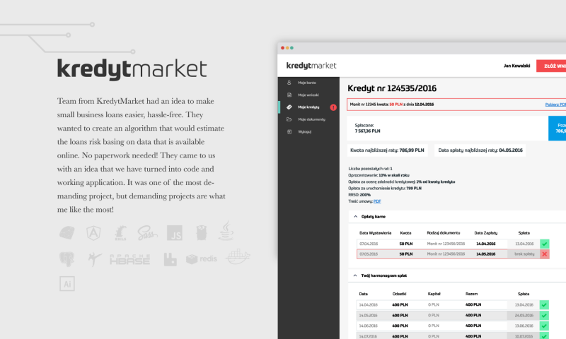The image size is (566, 339).
Task: Click the Kredyt nr 124535/2016 heading
Action: pos(392,88)
